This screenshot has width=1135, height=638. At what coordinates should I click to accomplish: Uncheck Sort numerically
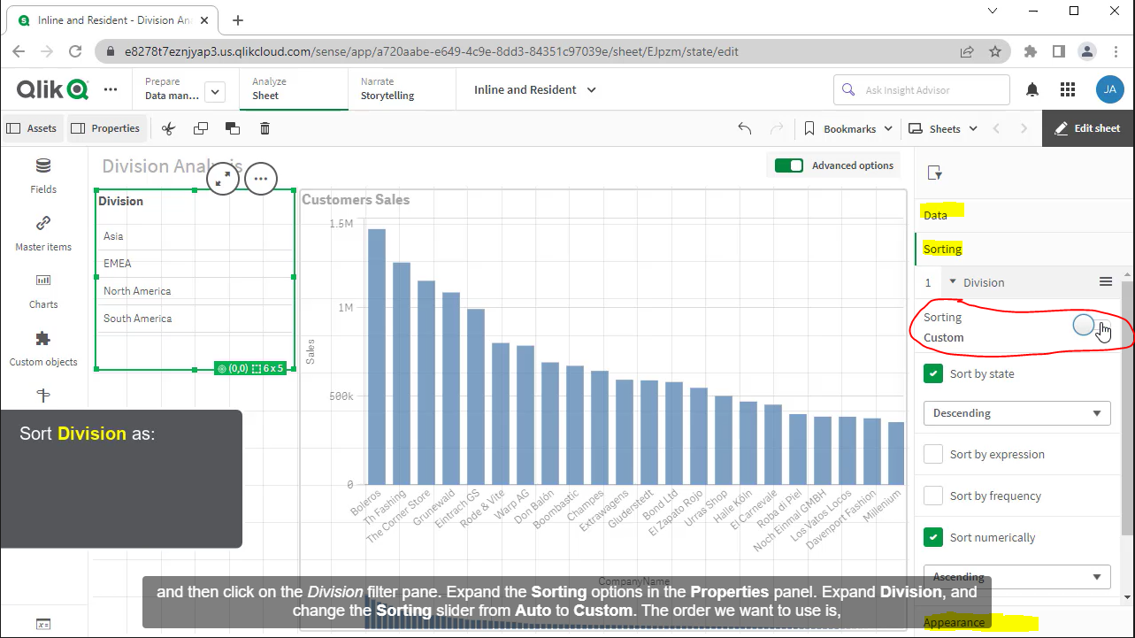[933, 537]
